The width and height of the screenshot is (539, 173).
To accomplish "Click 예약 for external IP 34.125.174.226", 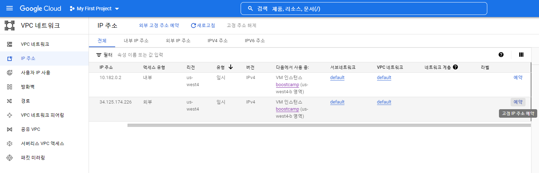I will point(518,102).
